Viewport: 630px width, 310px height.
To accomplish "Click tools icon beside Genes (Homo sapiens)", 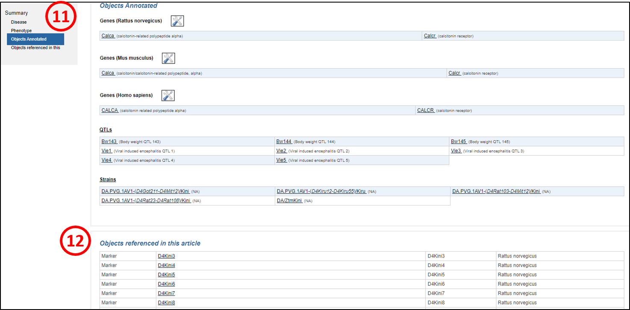I will 168,96.
